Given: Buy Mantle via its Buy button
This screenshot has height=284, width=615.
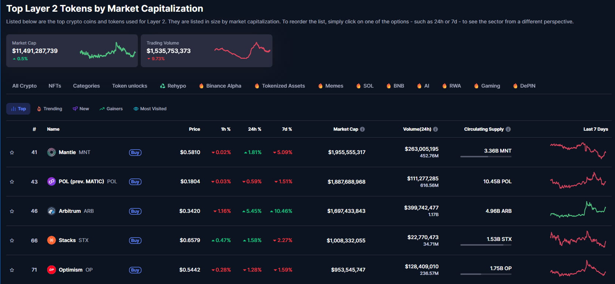Looking at the screenshot, I should click(x=135, y=153).
